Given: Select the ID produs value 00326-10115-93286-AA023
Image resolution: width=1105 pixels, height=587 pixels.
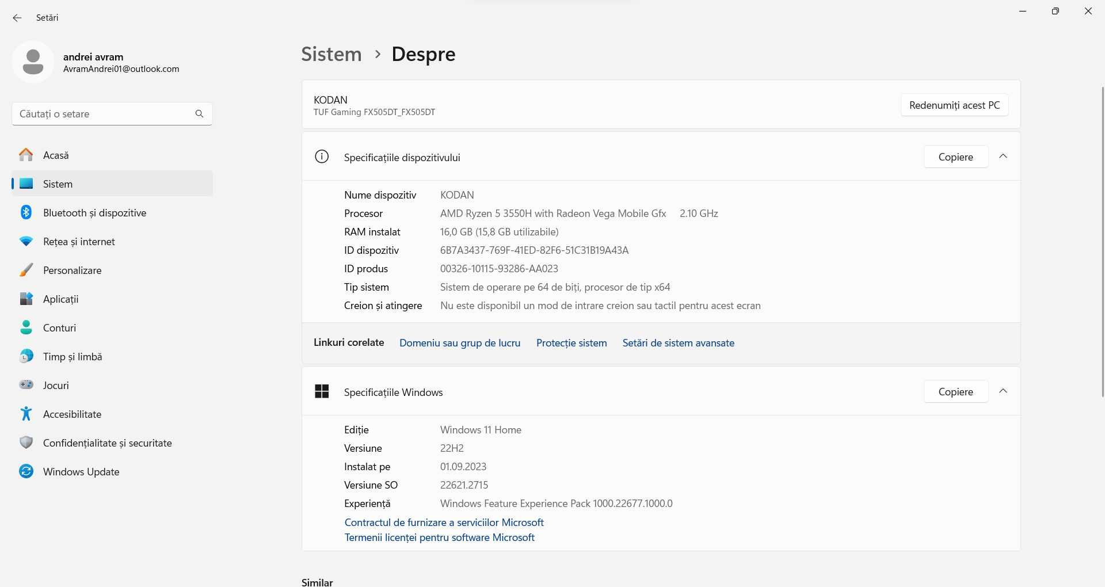Looking at the screenshot, I should (499, 269).
